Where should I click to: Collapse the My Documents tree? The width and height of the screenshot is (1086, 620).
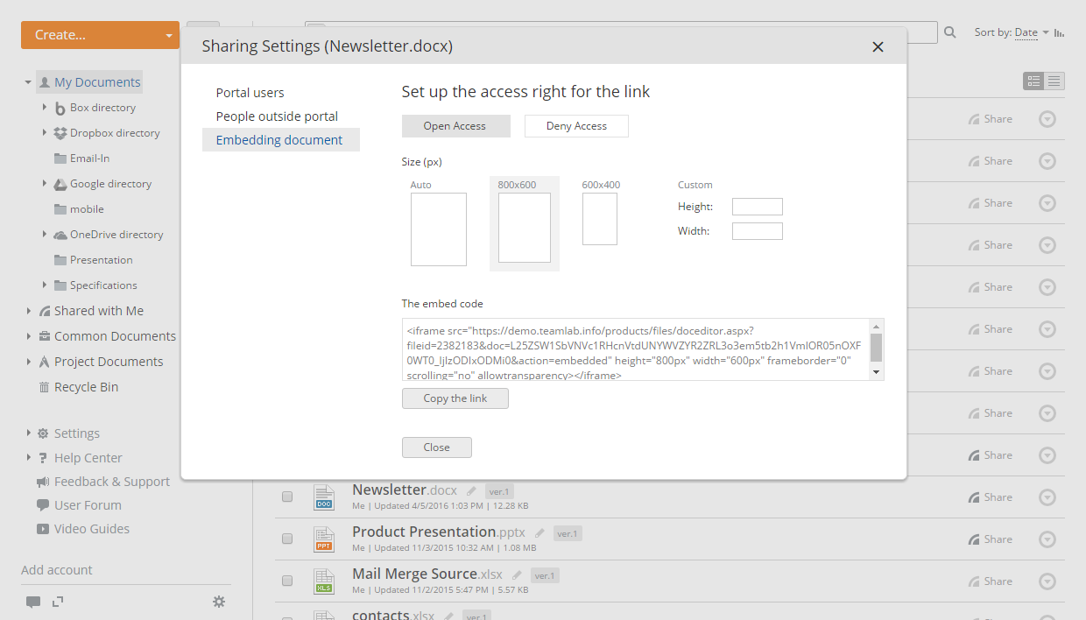tap(28, 83)
